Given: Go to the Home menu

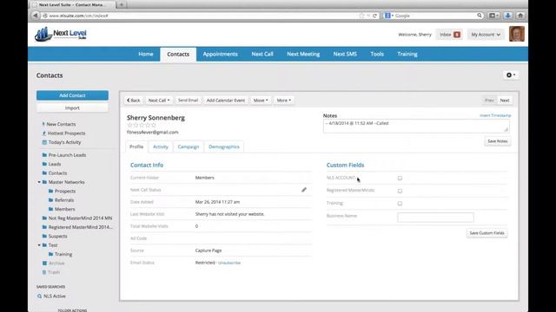Looking at the screenshot, I should 146,54.
